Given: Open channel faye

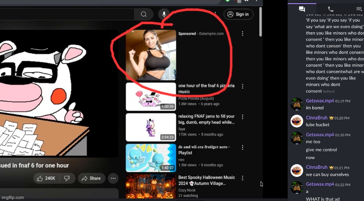Looking at the screenshot, I should [x=182, y=129].
